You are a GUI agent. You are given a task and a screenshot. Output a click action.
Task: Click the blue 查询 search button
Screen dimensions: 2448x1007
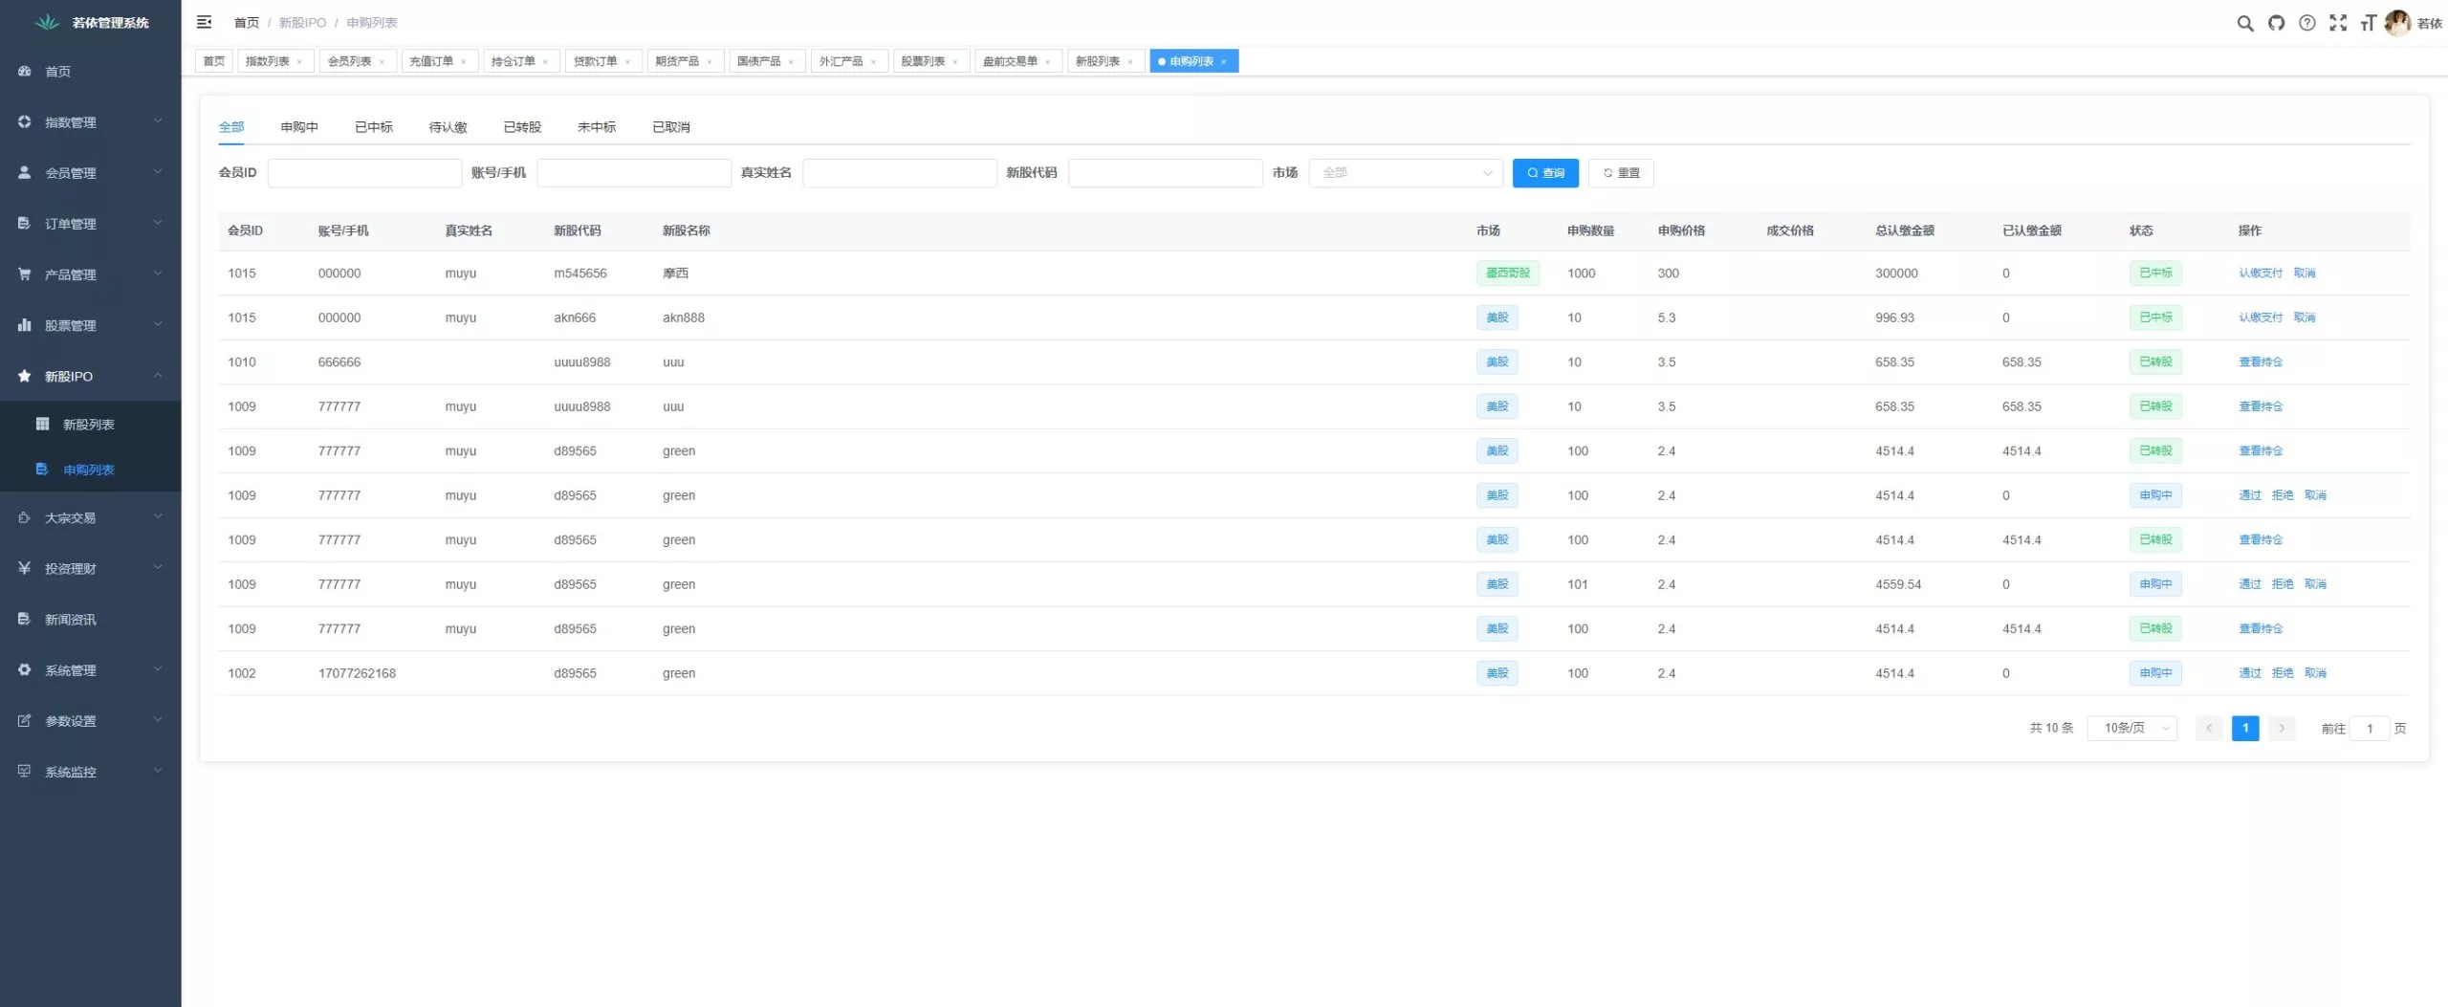pyautogui.click(x=1544, y=173)
